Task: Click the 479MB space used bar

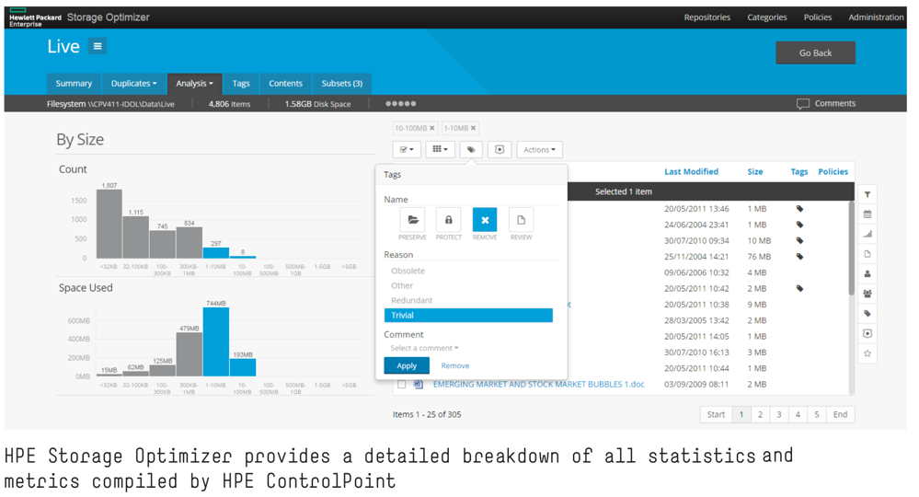Action: coord(190,354)
